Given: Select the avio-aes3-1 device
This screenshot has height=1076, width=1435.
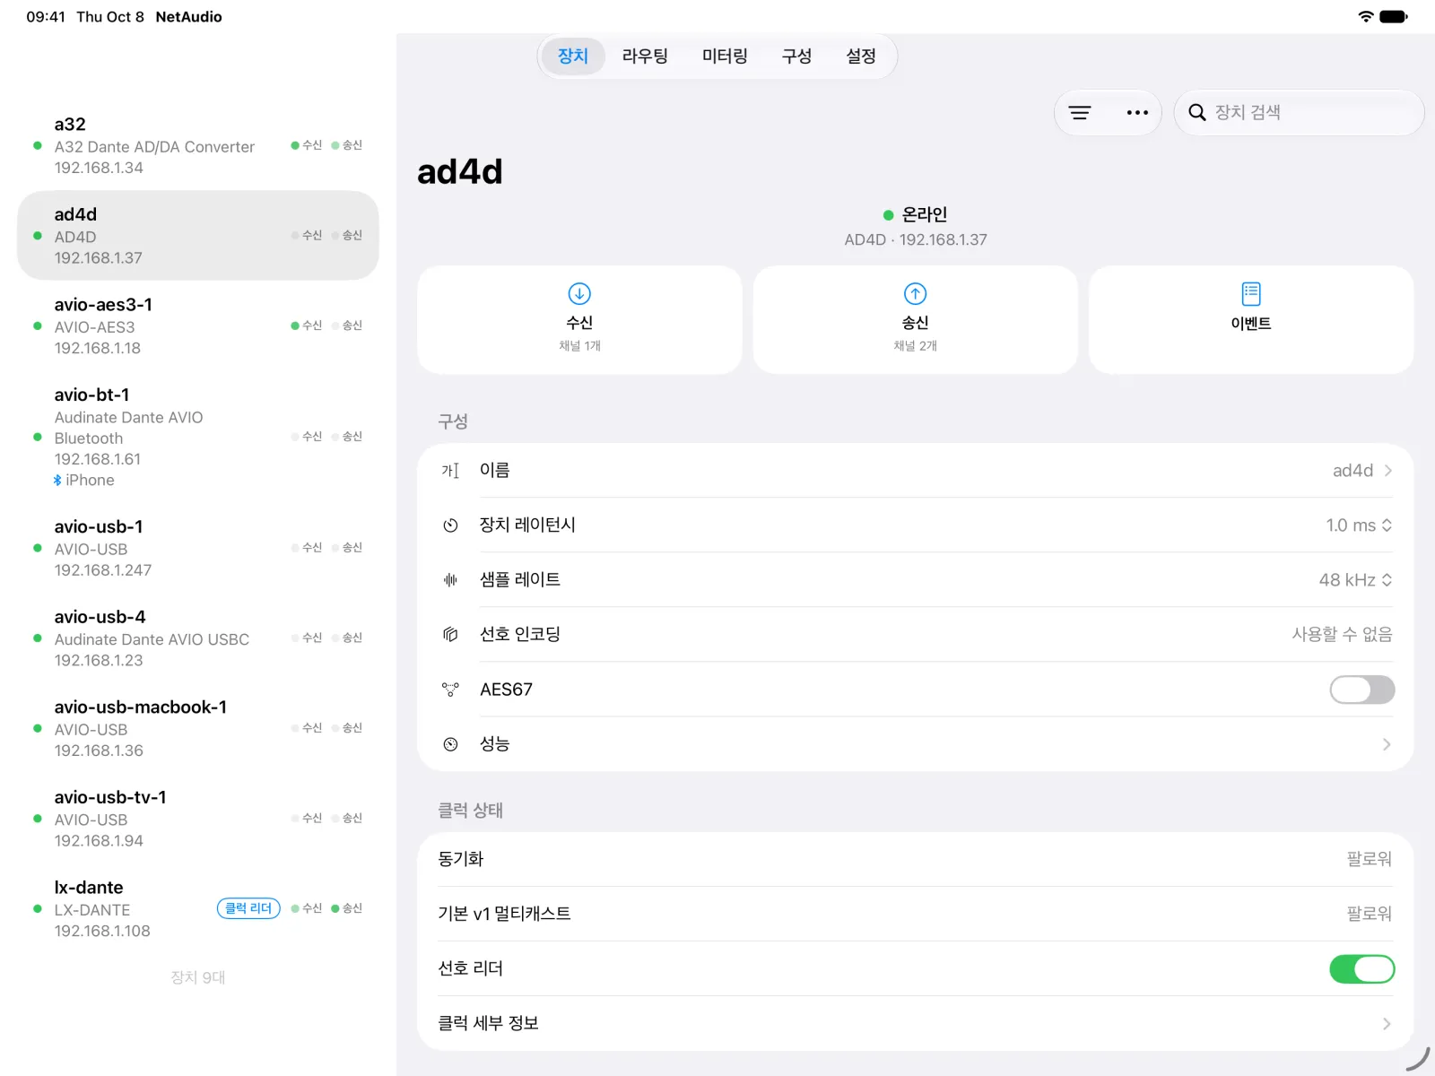Looking at the screenshot, I should pos(198,325).
